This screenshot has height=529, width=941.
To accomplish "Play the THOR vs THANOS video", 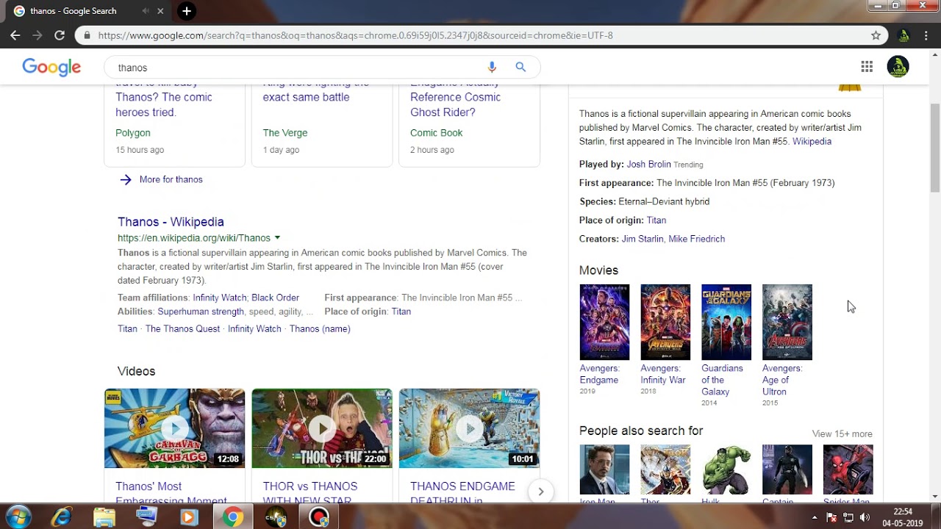I will tap(322, 428).
